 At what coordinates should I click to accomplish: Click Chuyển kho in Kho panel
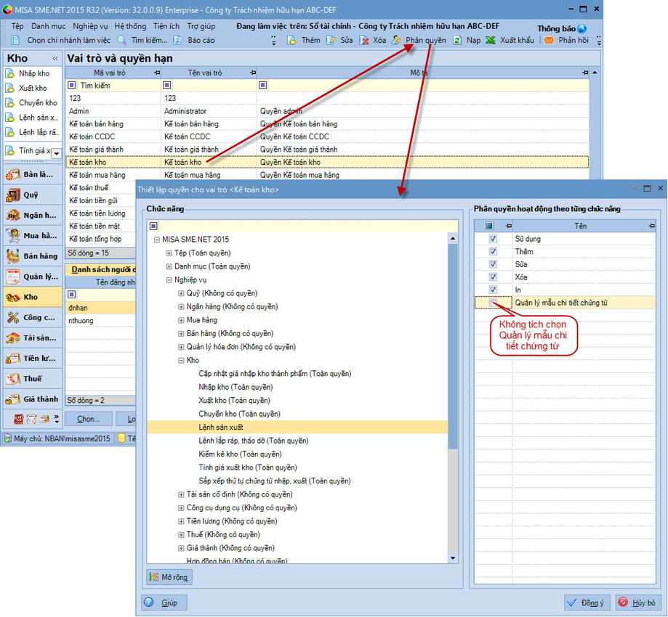(38, 103)
